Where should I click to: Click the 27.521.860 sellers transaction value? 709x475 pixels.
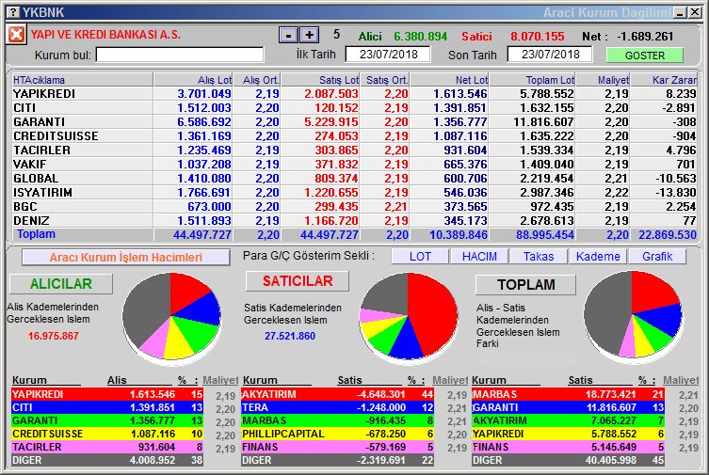[x=290, y=336]
